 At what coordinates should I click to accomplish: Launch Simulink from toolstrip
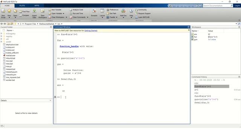tap(94, 13)
